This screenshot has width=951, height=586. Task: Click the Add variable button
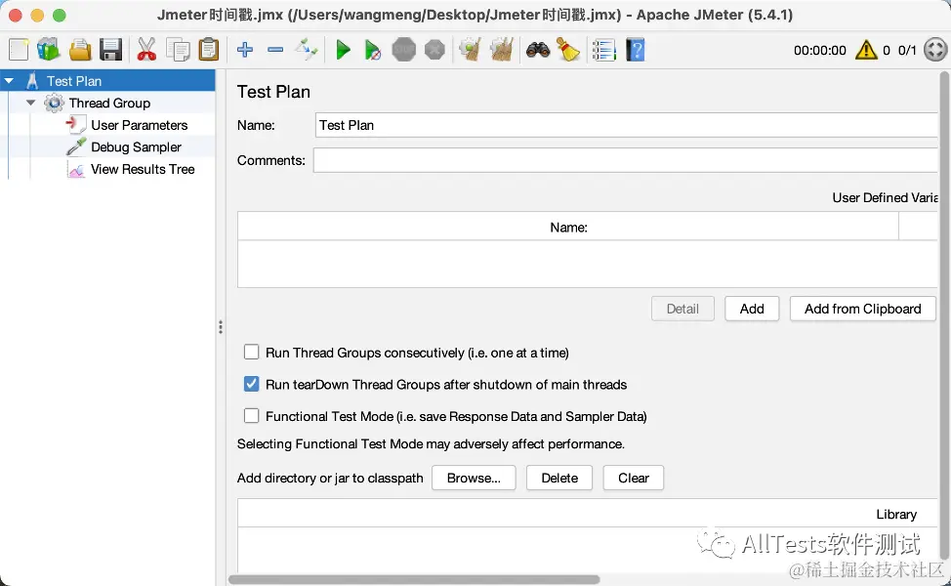pyautogui.click(x=752, y=309)
